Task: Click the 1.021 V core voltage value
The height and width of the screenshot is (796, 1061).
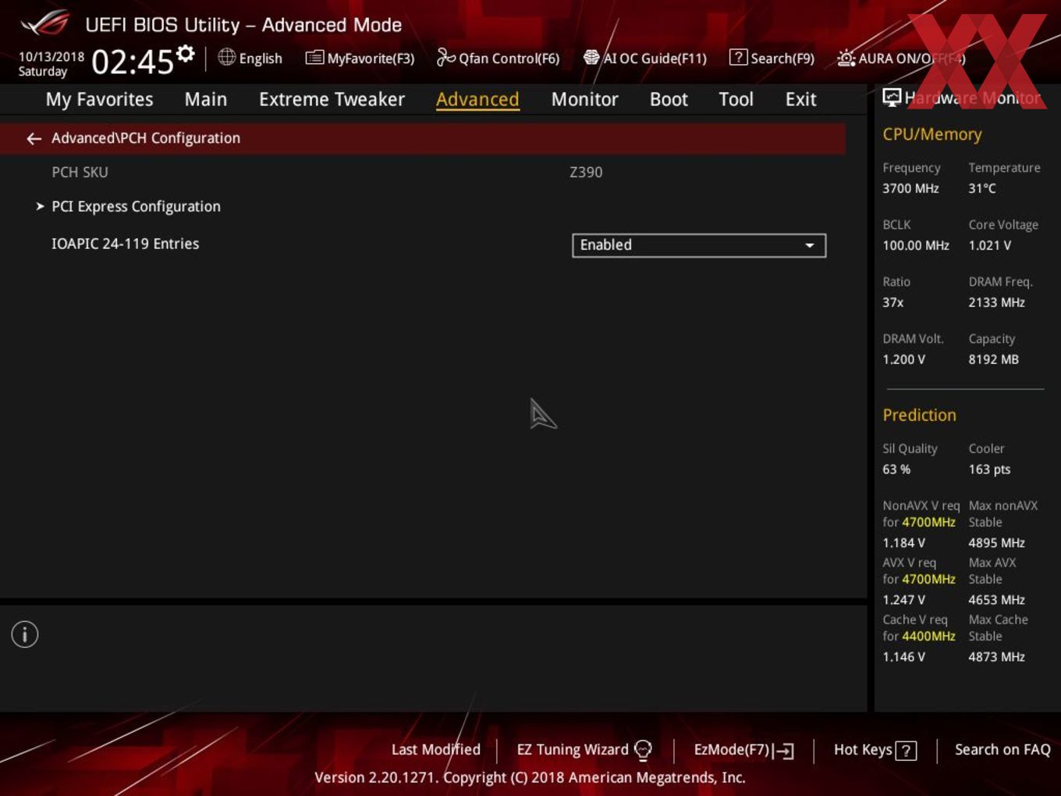Action: 990,245
